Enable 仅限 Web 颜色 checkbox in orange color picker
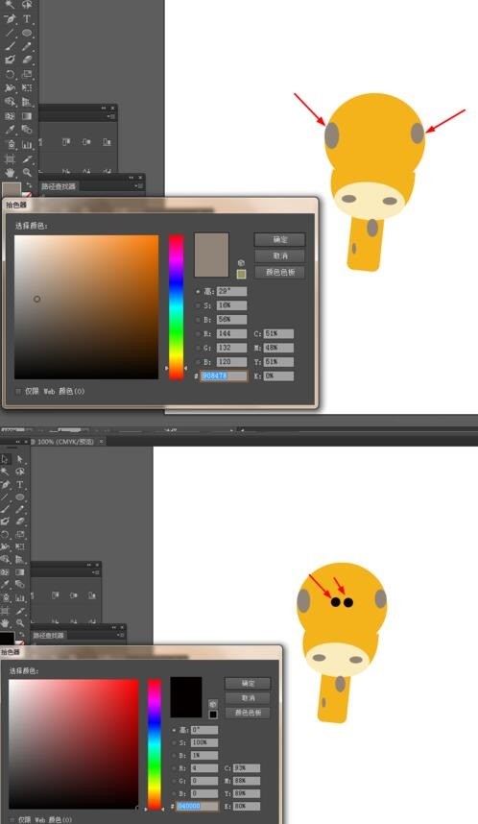Screen dimensions: 478x824 tap(18, 392)
